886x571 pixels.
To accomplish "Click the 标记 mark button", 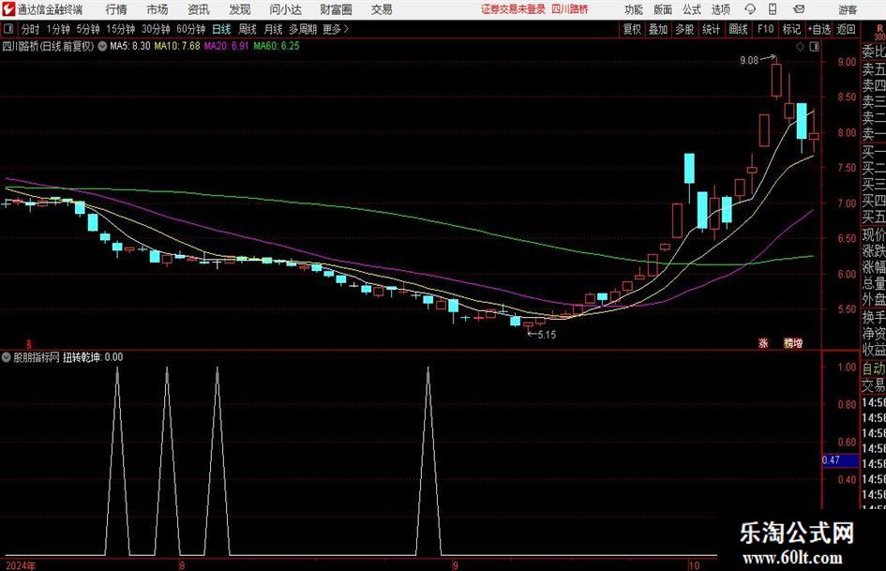I will [791, 29].
